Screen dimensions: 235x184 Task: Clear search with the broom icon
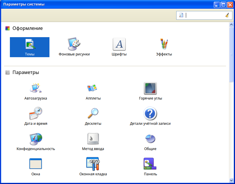227,15
